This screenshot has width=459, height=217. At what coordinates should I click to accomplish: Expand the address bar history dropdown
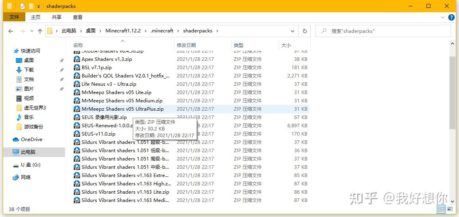click(x=293, y=31)
